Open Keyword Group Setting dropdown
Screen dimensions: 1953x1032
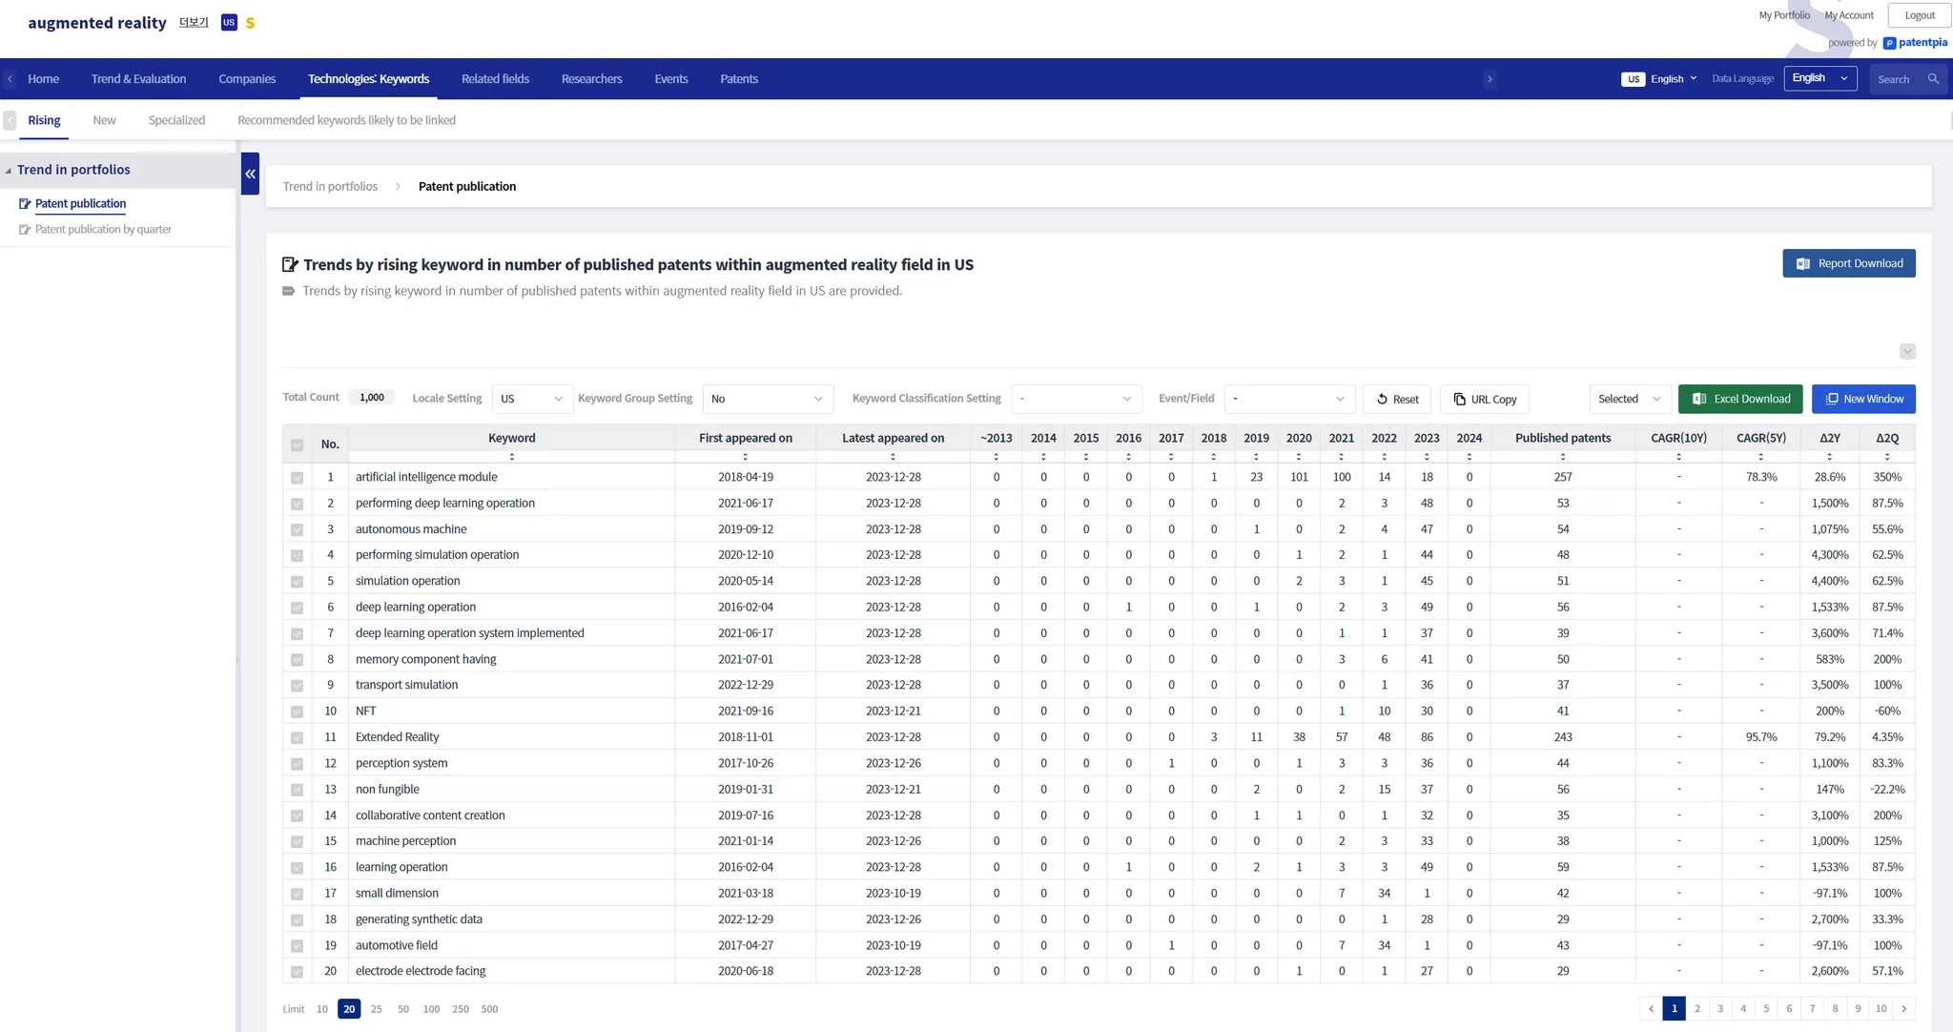pos(768,399)
